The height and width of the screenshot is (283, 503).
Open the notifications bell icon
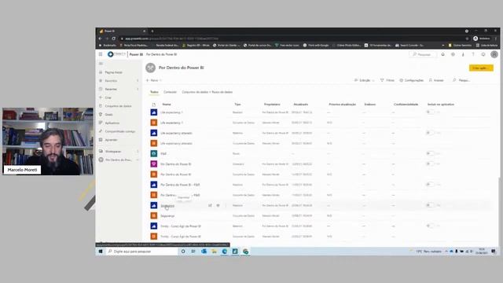(442, 54)
